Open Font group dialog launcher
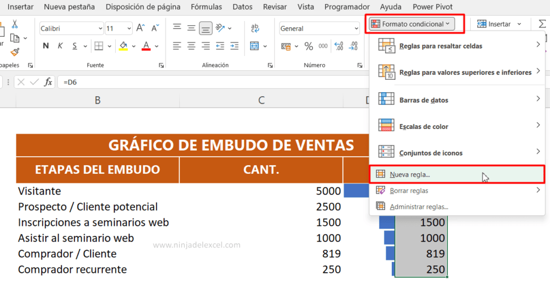Screen dimensions: 550x283 (161, 65)
